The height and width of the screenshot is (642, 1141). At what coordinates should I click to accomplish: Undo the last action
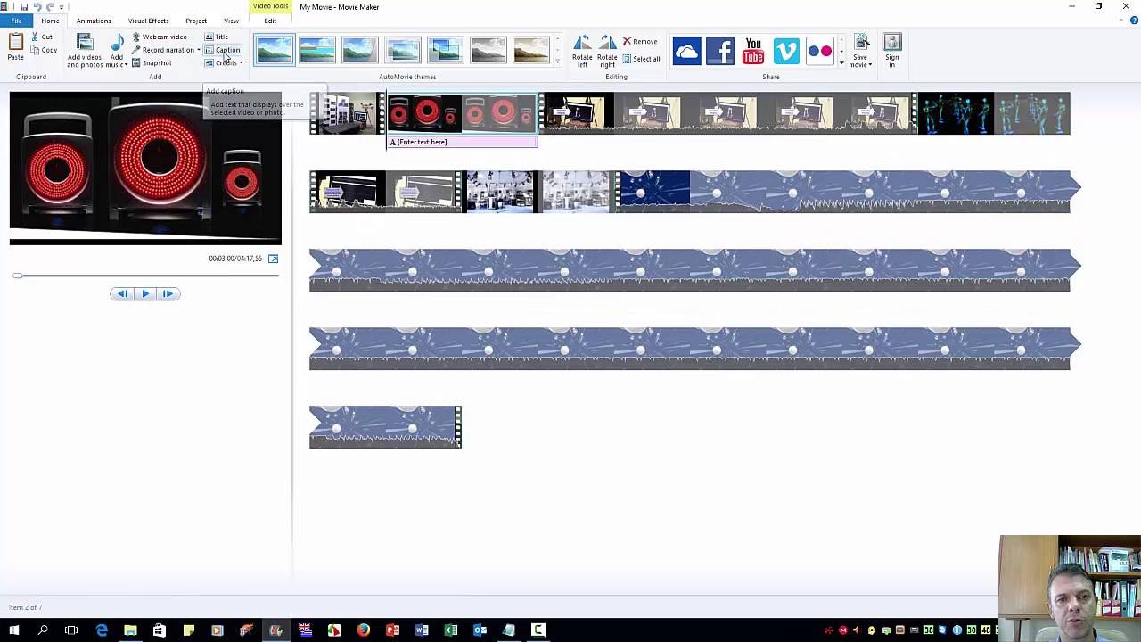37,6
